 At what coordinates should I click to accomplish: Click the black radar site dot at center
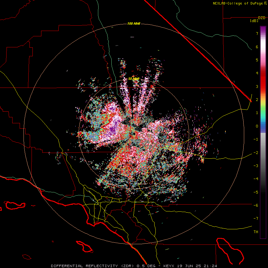coord(134,134)
